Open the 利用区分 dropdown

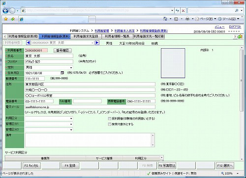coord(49,119)
